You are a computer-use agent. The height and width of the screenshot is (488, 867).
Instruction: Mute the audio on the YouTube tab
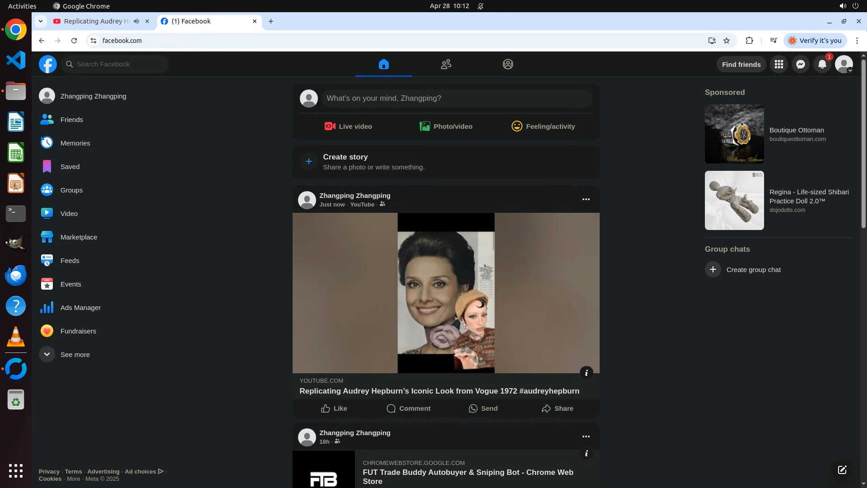(x=136, y=21)
